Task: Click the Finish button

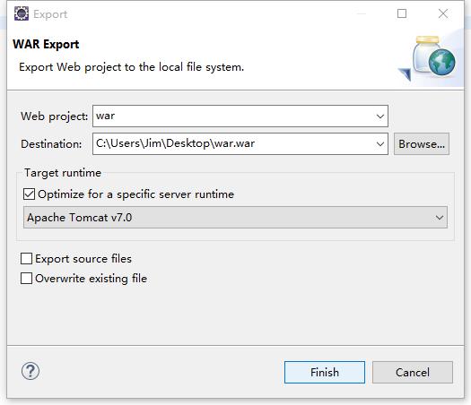Action: click(325, 373)
